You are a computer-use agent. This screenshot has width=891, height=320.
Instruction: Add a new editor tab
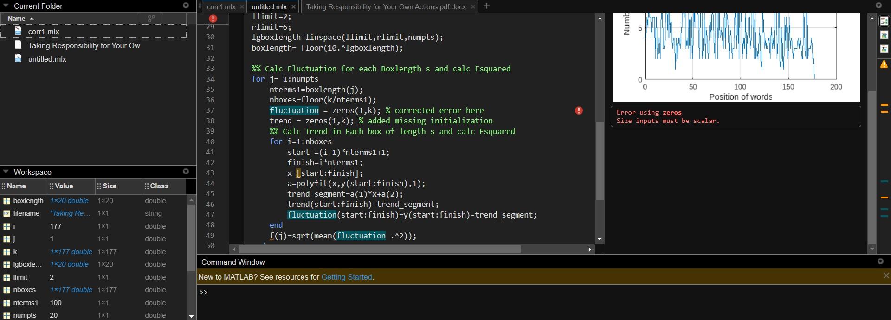pyautogui.click(x=486, y=6)
